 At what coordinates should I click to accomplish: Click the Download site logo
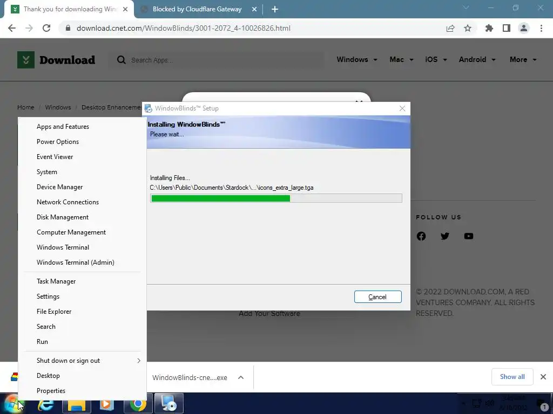click(56, 60)
